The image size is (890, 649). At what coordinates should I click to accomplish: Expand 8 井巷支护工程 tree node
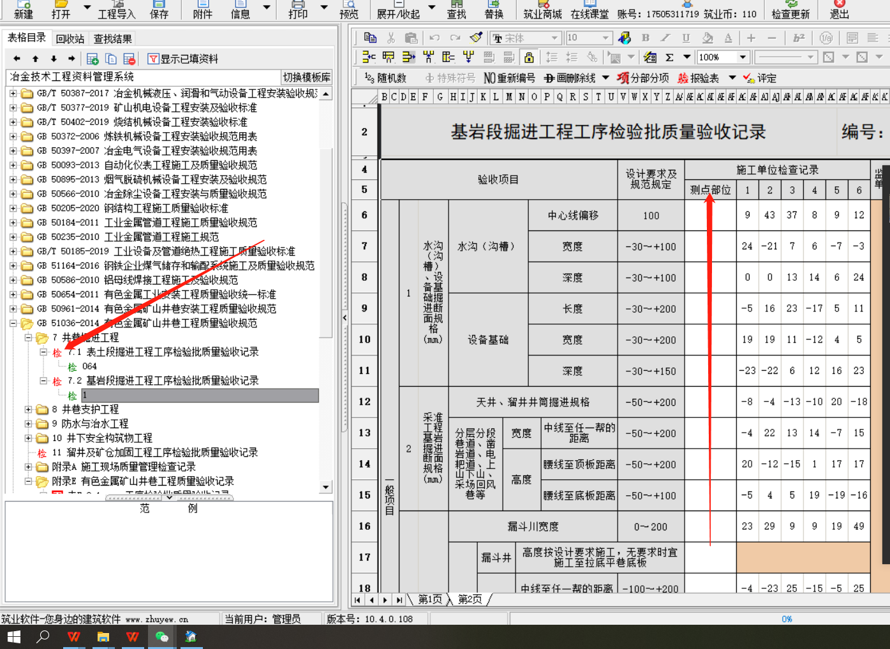(28, 409)
